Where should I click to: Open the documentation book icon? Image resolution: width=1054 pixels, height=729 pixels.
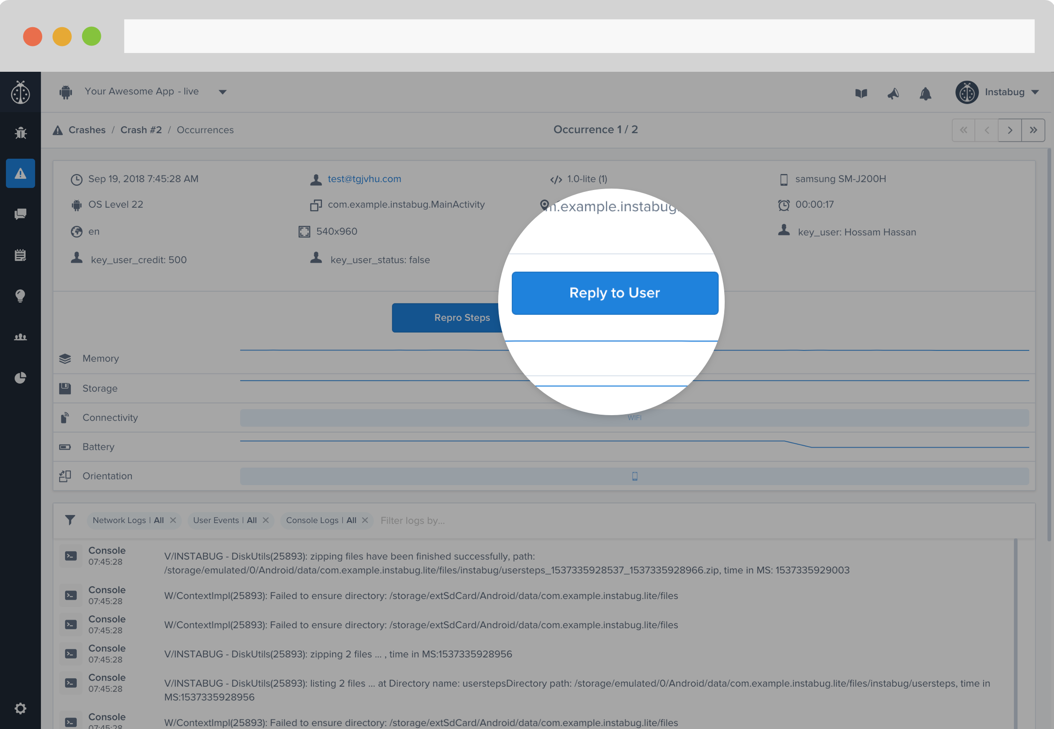pos(861,93)
